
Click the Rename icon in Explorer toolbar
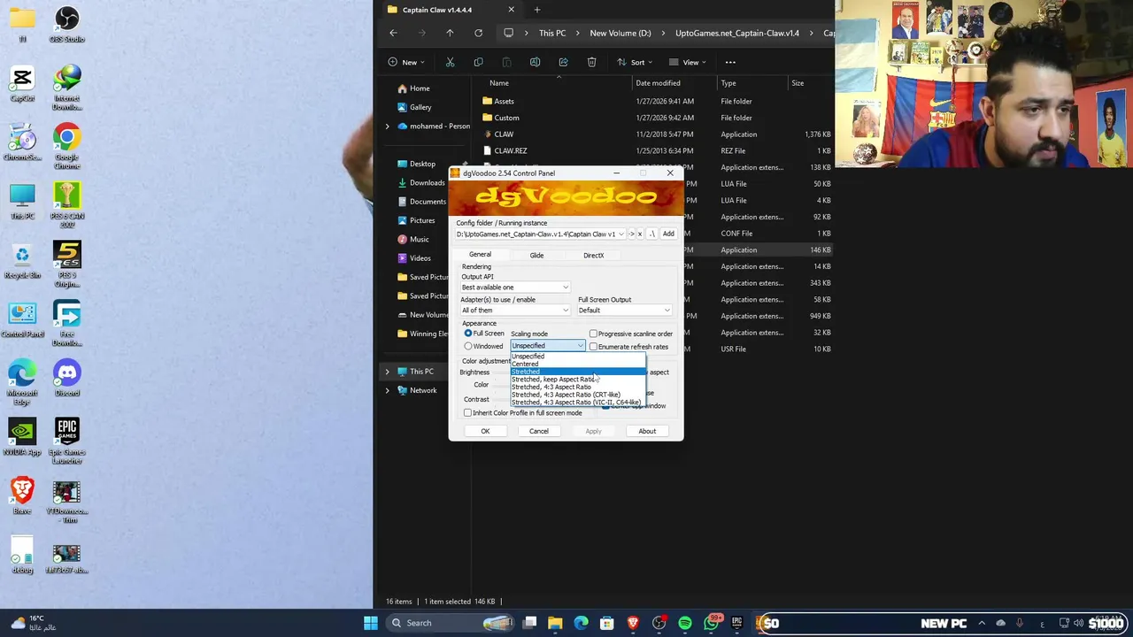(x=535, y=62)
